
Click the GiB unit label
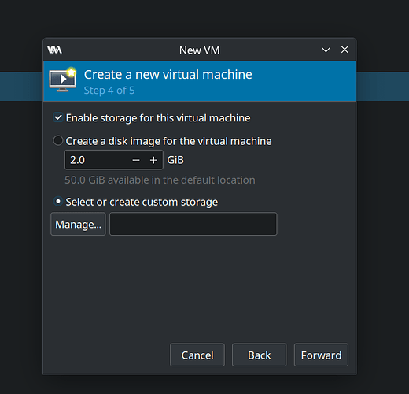coord(175,160)
